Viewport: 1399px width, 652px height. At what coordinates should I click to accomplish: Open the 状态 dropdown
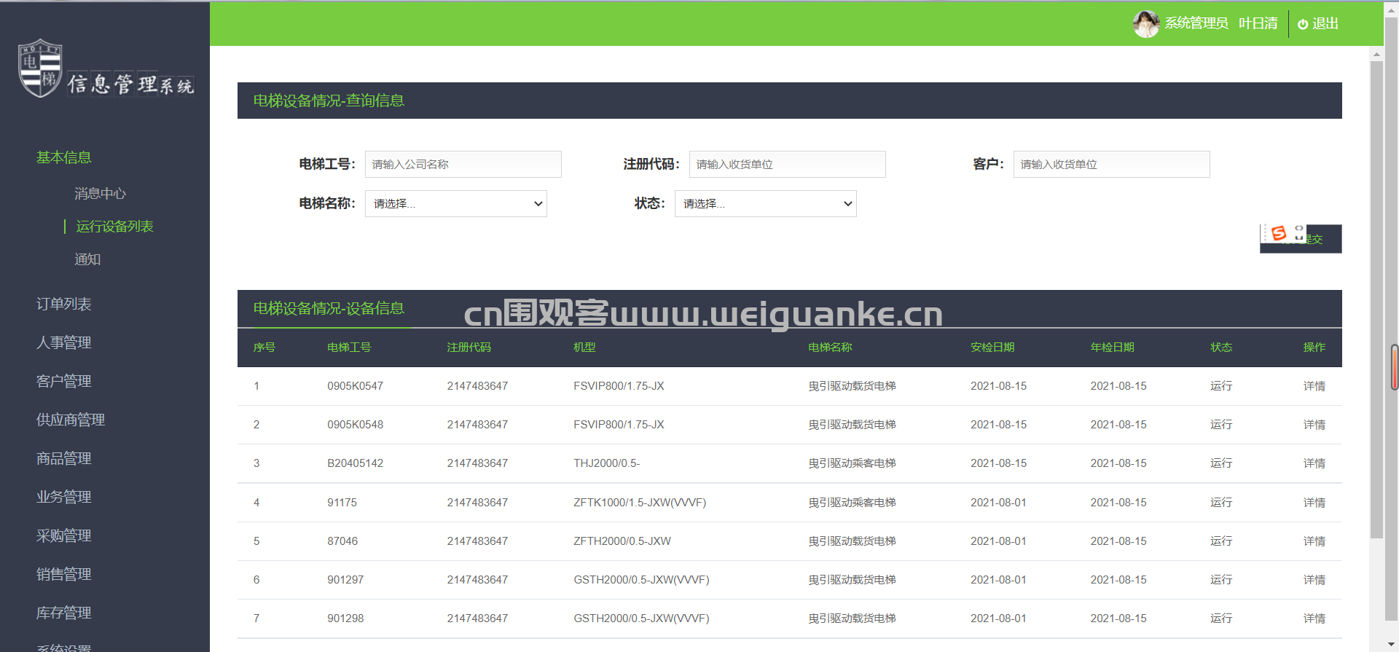coord(766,204)
